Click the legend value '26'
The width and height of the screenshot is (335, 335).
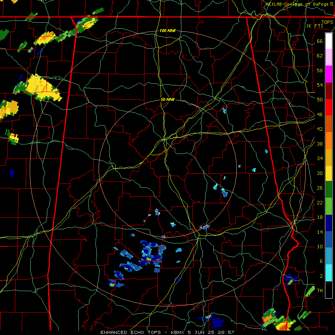(320, 188)
